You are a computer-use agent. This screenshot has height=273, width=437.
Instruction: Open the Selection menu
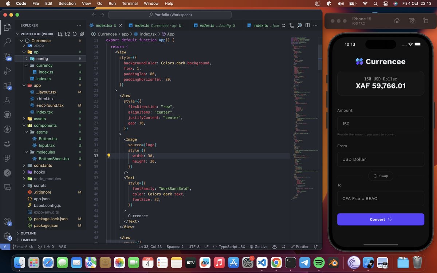[67, 4]
